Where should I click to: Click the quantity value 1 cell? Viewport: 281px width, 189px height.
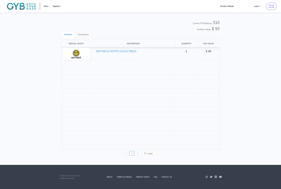186,51
